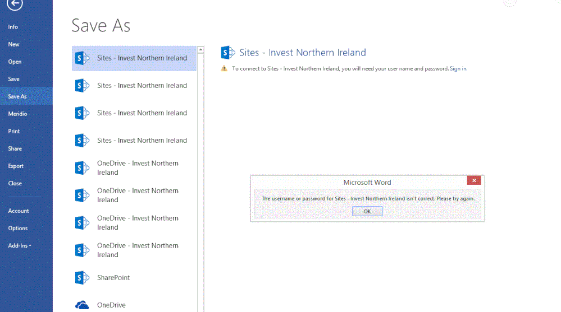Open the Account page

coord(18,211)
